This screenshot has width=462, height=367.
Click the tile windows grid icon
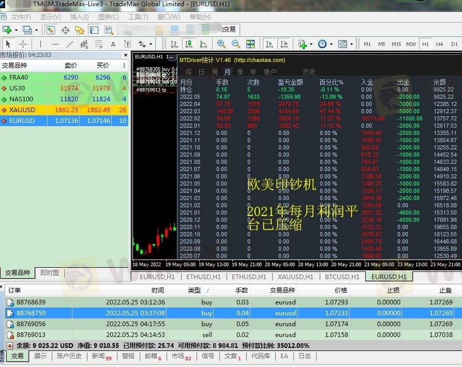(250, 44)
